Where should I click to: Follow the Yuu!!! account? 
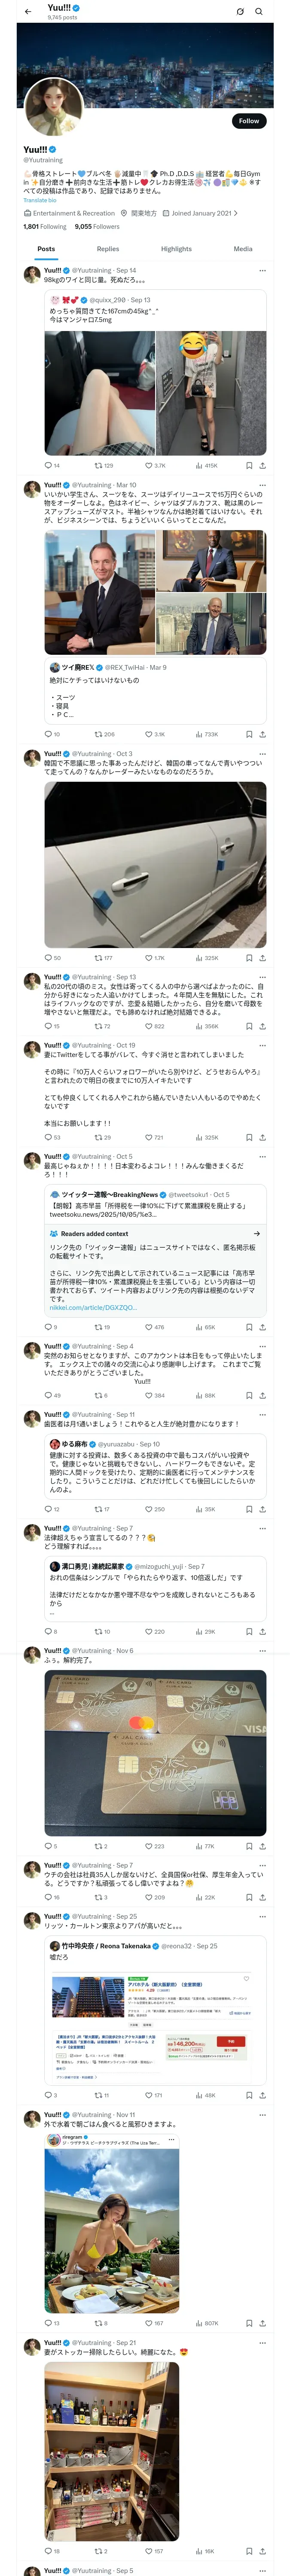(248, 121)
